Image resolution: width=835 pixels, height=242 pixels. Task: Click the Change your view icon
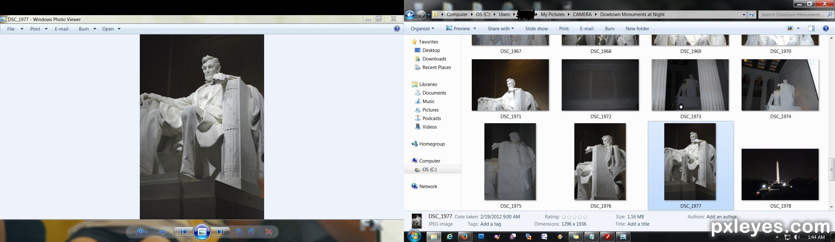click(x=790, y=28)
